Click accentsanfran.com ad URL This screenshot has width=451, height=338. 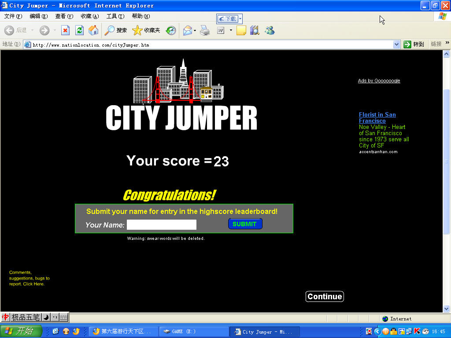click(x=378, y=152)
